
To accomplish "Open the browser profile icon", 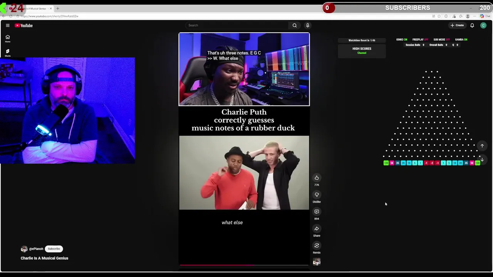I will point(468,16).
